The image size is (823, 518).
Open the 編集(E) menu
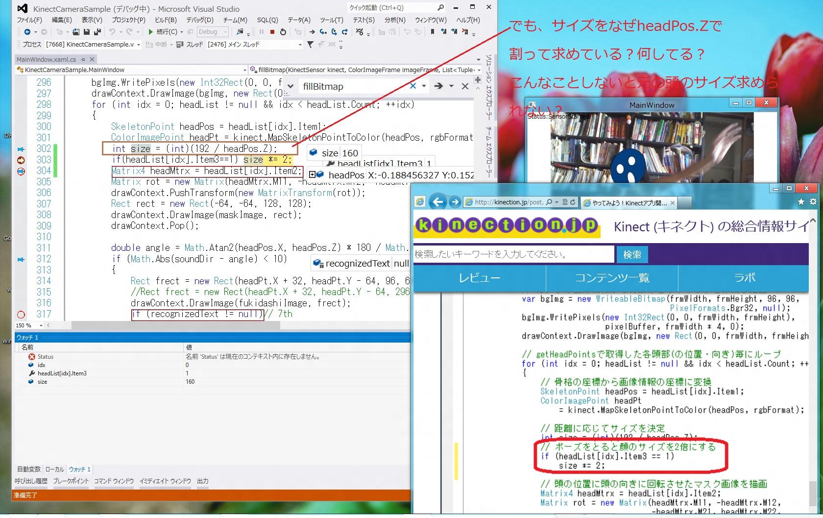[x=62, y=20]
